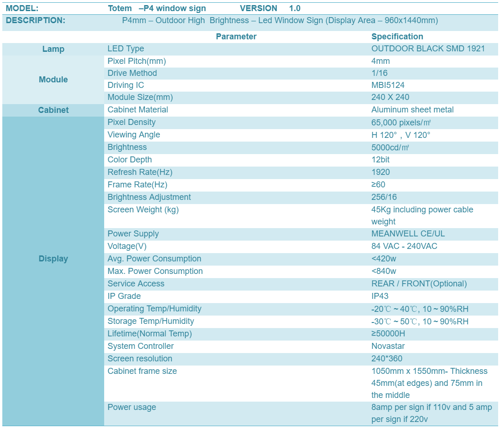Select the Specification column header
Image resolution: width=500 pixels, height=428 pixels.
coord(397,37)
